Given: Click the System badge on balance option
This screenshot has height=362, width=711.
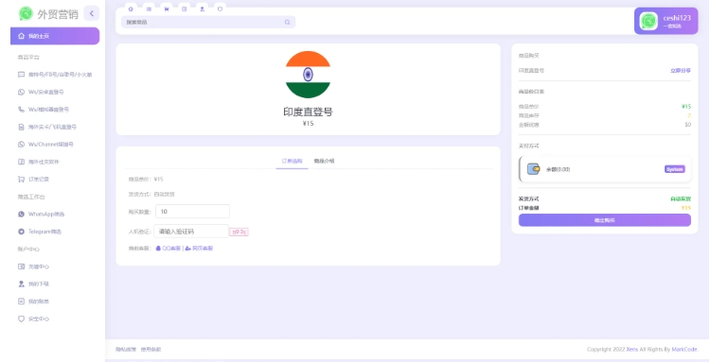Looking at the screenshot, I should pos(675,169).
